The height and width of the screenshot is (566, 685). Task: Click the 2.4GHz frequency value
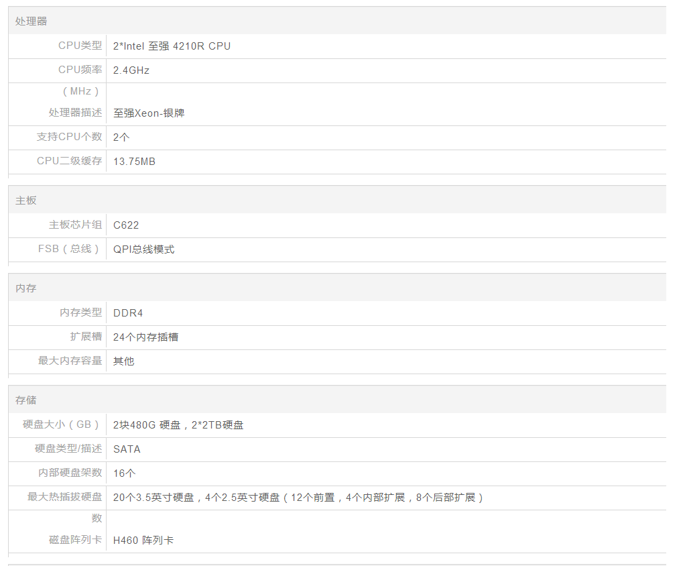131,70
